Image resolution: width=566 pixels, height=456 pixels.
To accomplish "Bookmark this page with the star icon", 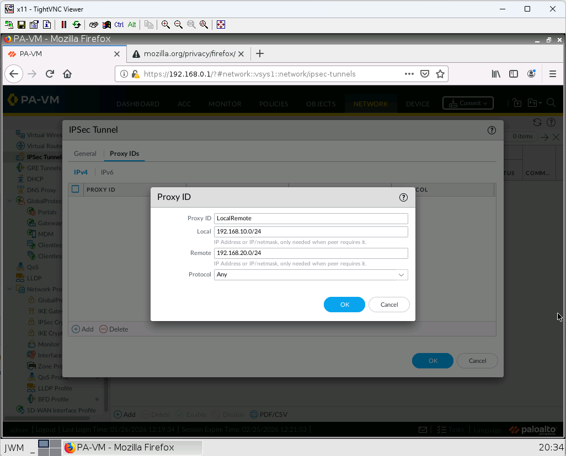I will click(440, 74).
